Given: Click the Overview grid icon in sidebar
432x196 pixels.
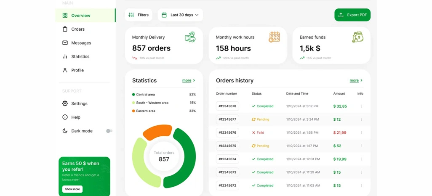Looking at the screenshot, I should click(65, 16).
